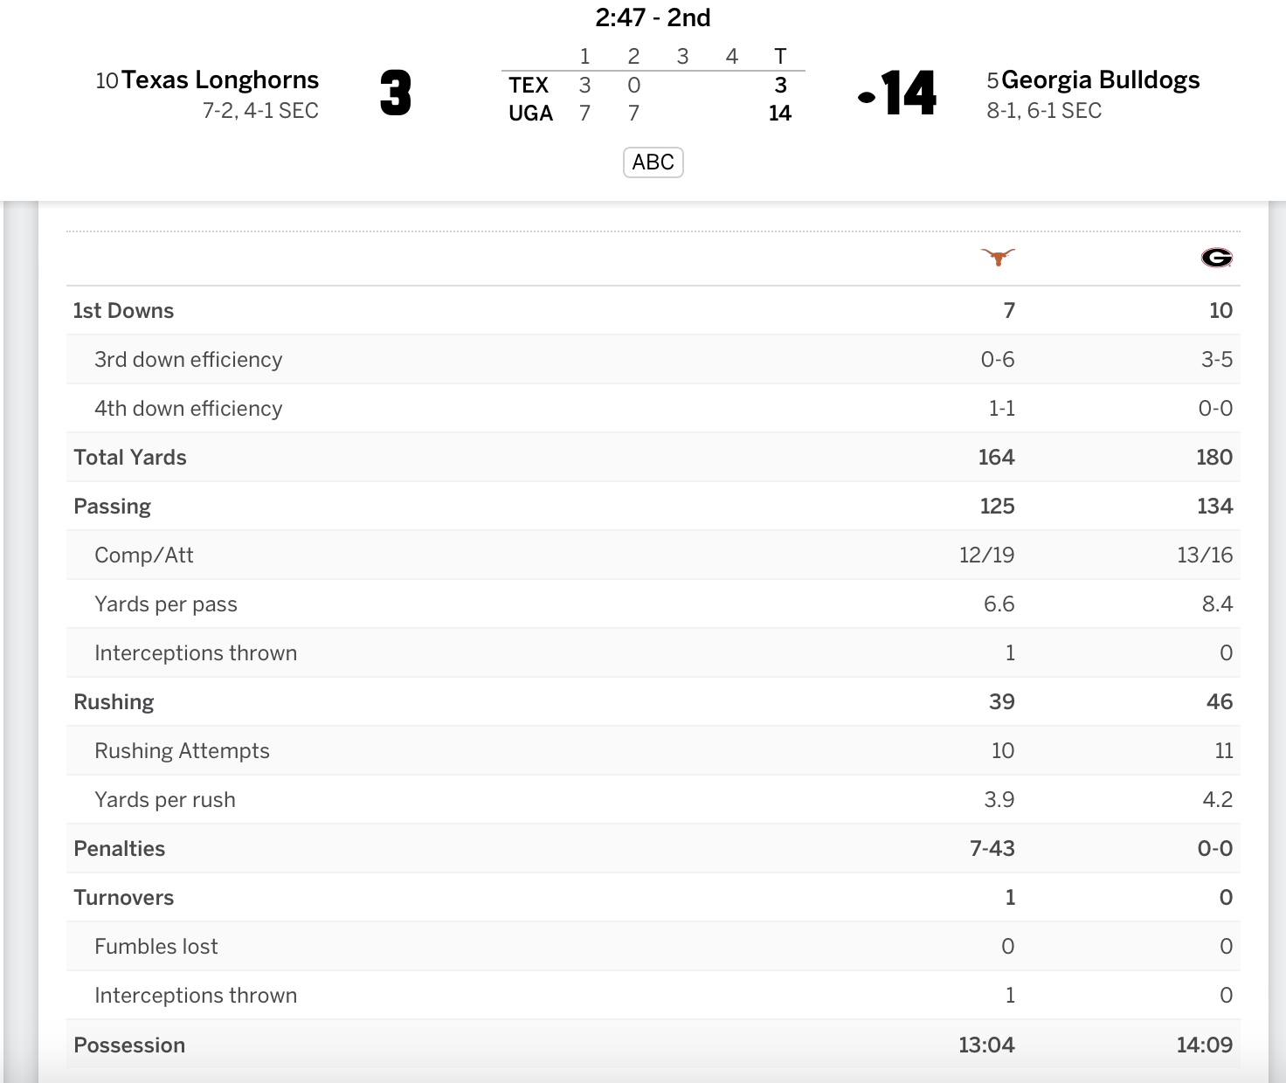
Task: Click the Texas Longhorns logo icon
Action: [x=998, y=257]
